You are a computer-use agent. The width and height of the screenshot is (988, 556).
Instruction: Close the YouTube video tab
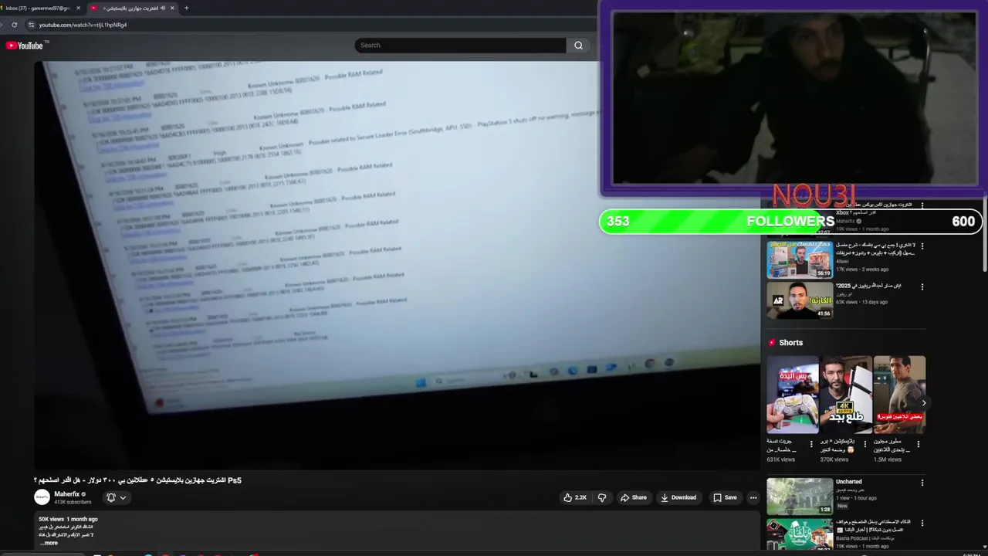coord(172,8)
